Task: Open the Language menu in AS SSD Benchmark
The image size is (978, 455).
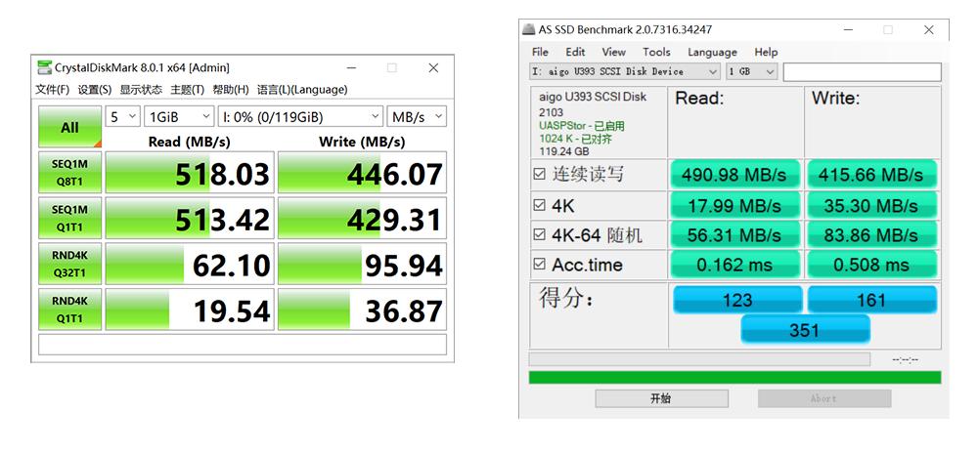Action: 712,53
